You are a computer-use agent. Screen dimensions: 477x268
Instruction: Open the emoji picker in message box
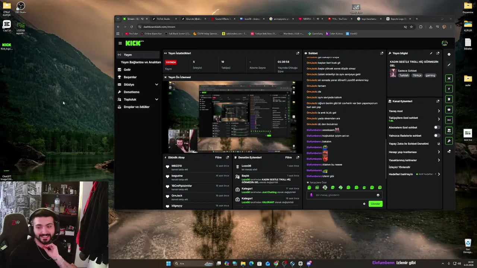click(378, 195)
